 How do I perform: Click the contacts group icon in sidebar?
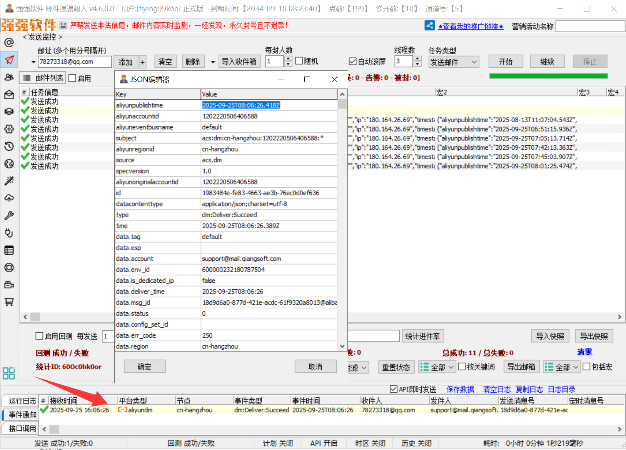9,77
